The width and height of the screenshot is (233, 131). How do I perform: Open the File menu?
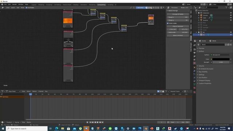point(5,4)
